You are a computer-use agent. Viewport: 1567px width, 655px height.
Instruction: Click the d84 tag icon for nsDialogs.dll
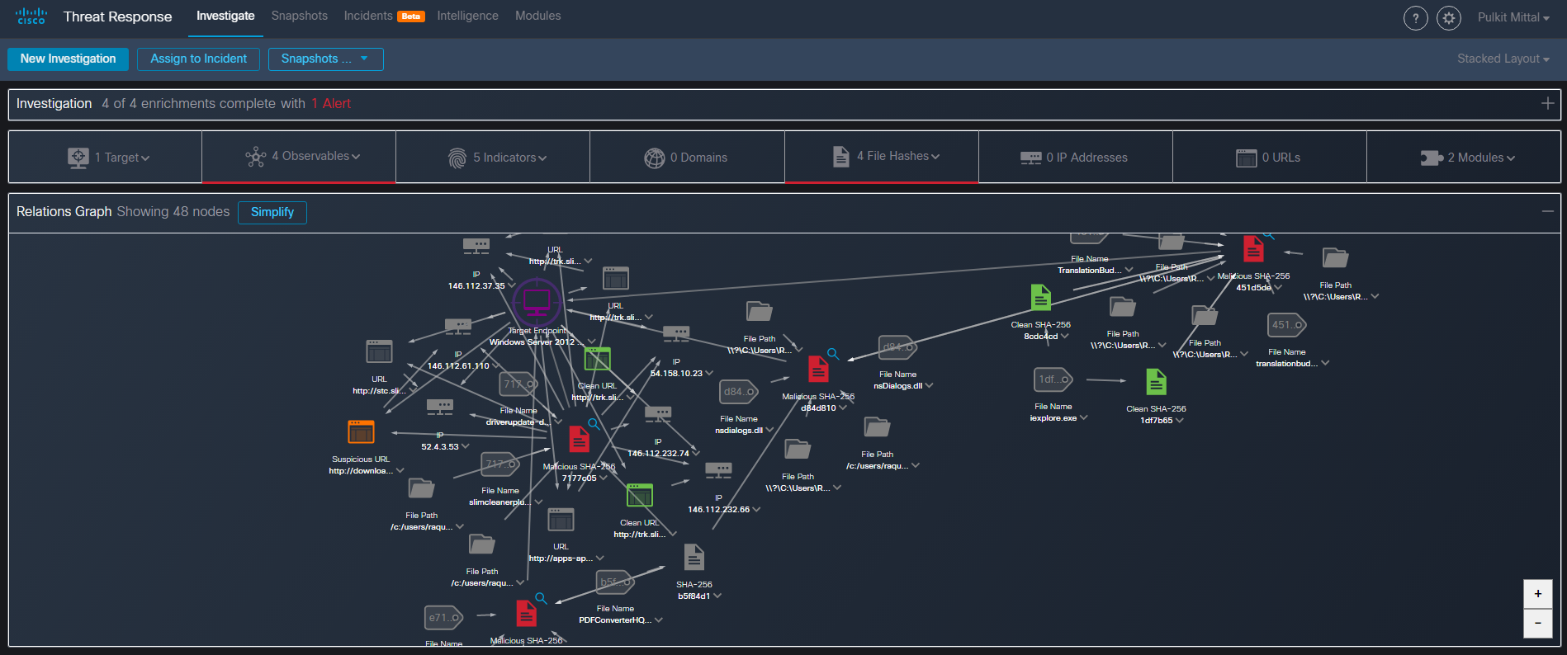(898, 347)
